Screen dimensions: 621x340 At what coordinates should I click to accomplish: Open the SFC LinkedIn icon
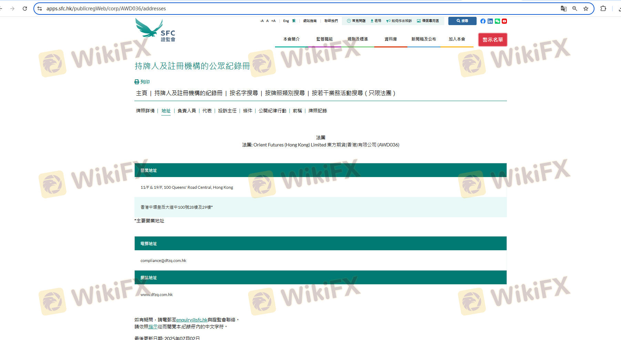click(x=490, y=21)
